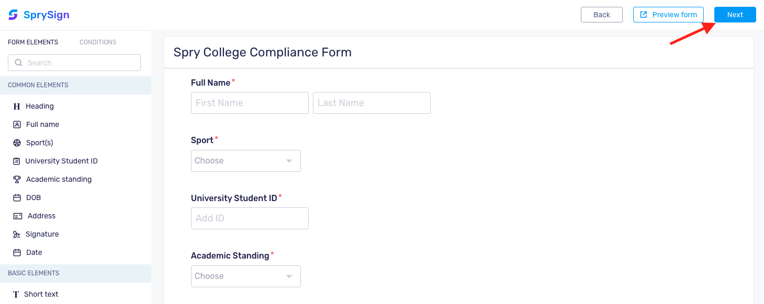Open Preview form

click(x=668, y=15)
